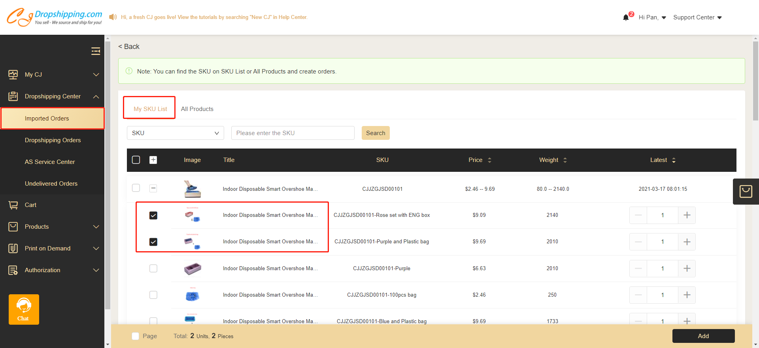
Task: Collapse the CJJZGJSD00101 product row
Action: [153, 188]
